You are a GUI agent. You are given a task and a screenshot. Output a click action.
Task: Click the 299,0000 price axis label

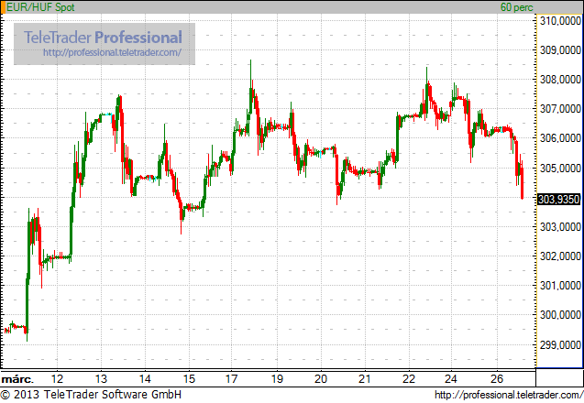click(x=560, y=345)
